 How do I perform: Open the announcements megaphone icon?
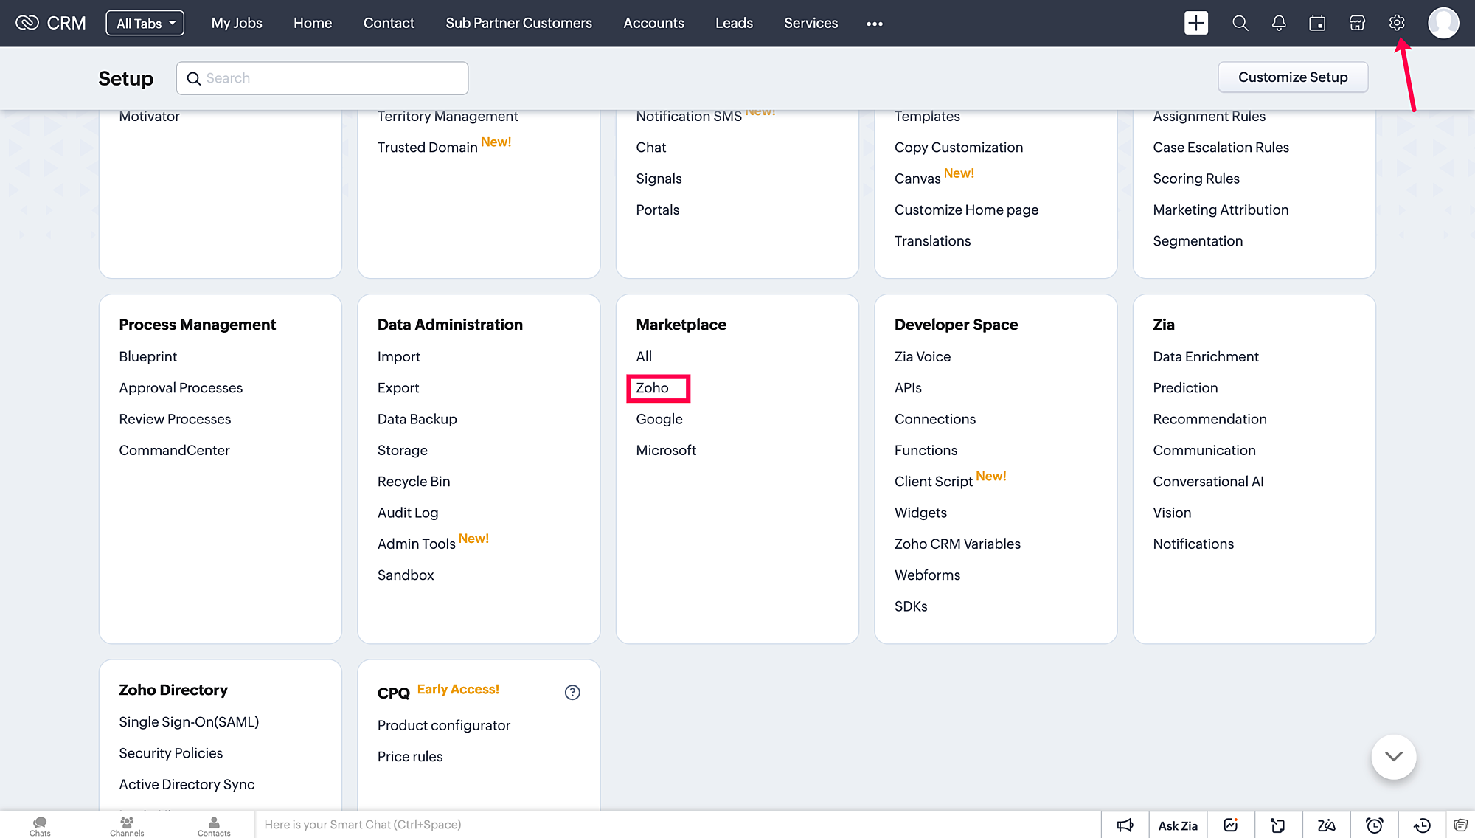coord(1125,825)
